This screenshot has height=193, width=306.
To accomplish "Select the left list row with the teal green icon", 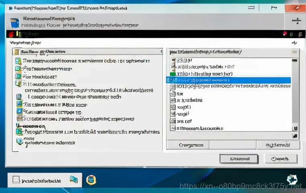I will 88,132.
